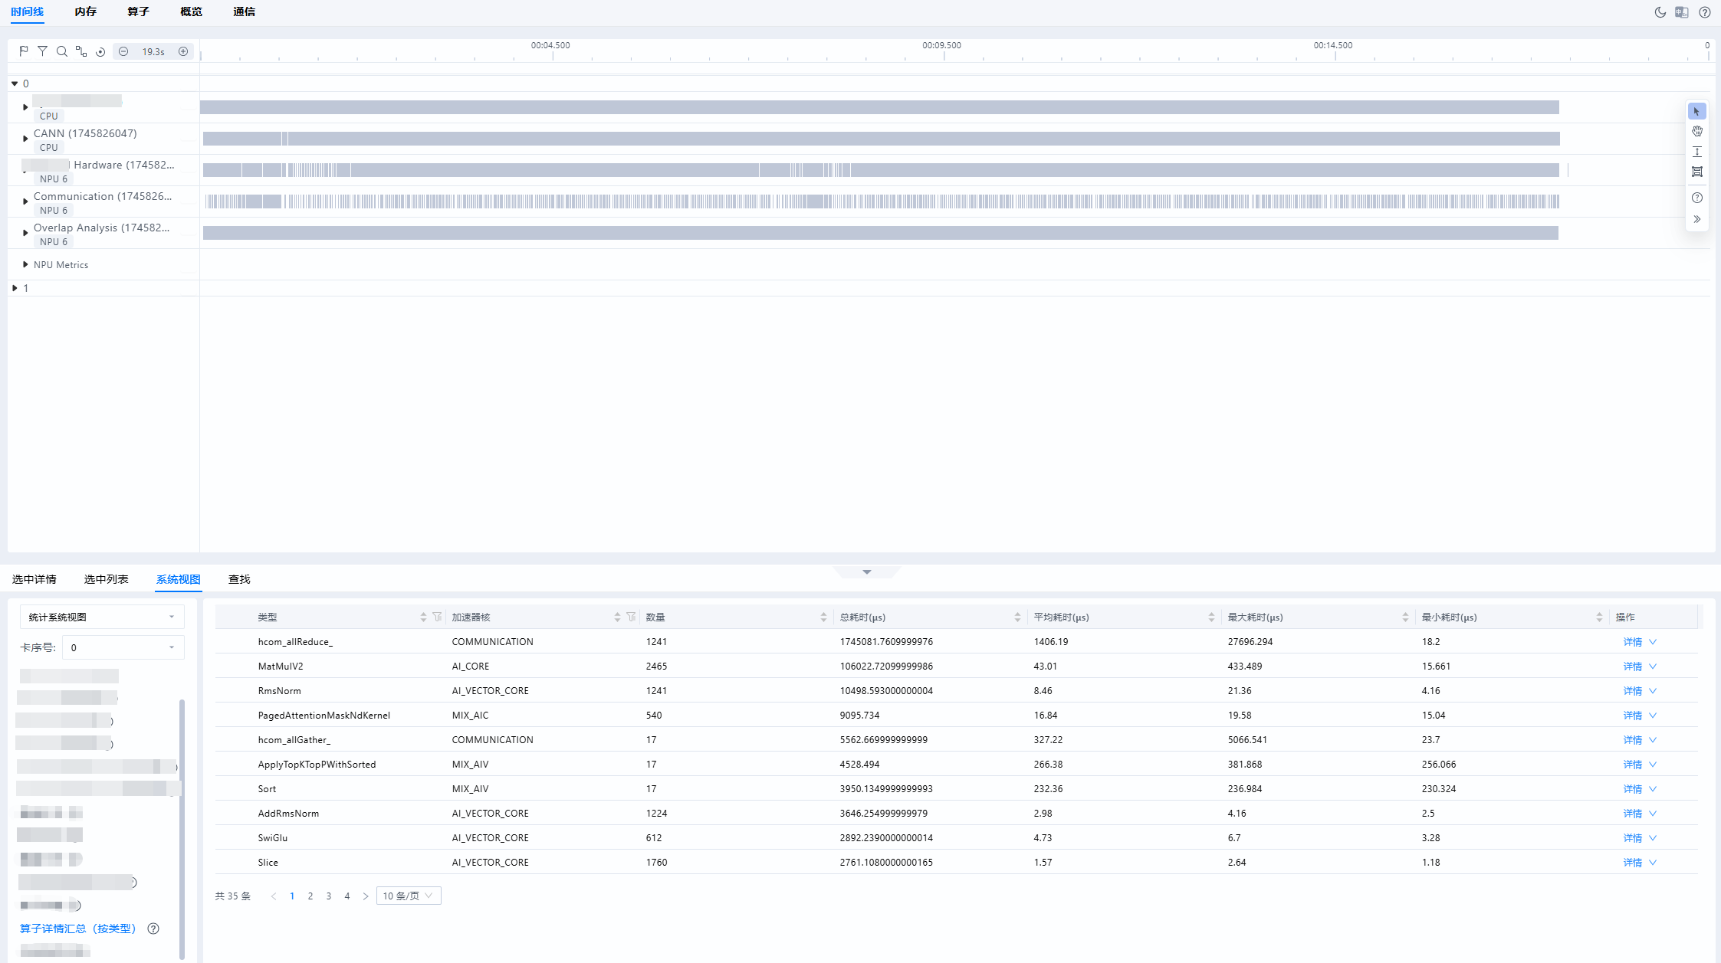Open the timeline filter funnel icon
Screen dimensions: 1721x963
click(43, 51)
